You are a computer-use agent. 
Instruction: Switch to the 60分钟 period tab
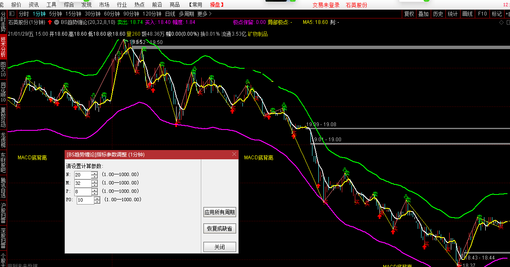tap(112, 14)
